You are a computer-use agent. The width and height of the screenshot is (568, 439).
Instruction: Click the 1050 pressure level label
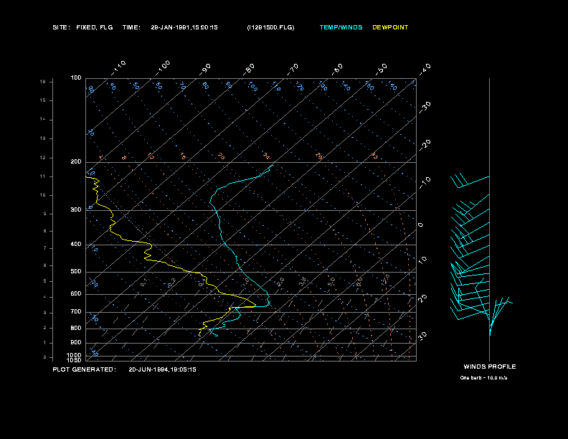75,360
